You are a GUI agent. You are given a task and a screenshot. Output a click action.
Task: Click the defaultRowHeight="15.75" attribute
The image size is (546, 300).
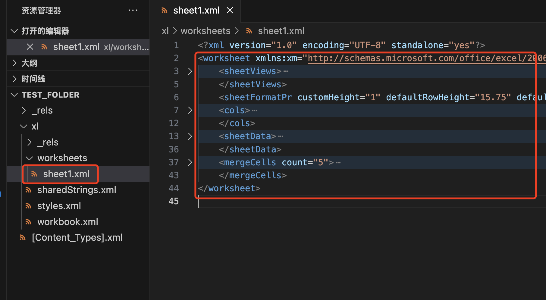[x=449, y=97]
